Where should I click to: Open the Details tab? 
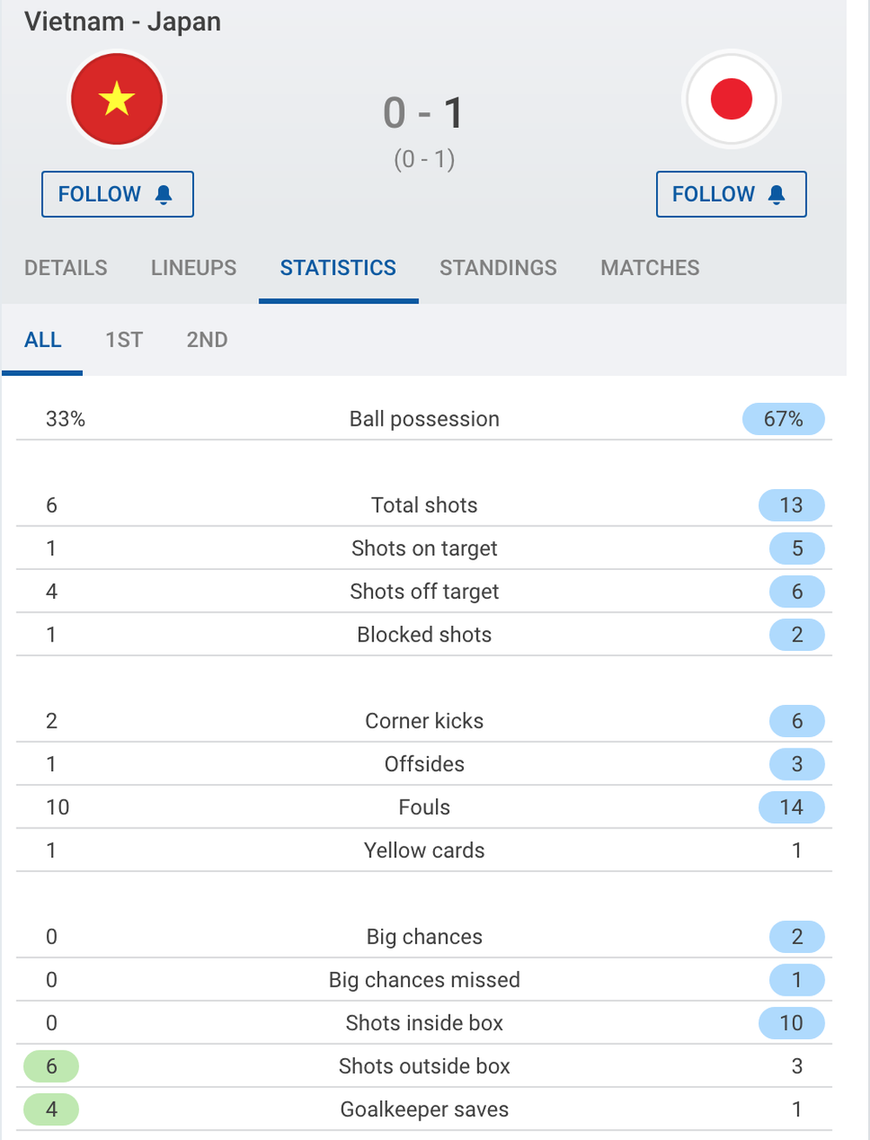click(66, 268)
